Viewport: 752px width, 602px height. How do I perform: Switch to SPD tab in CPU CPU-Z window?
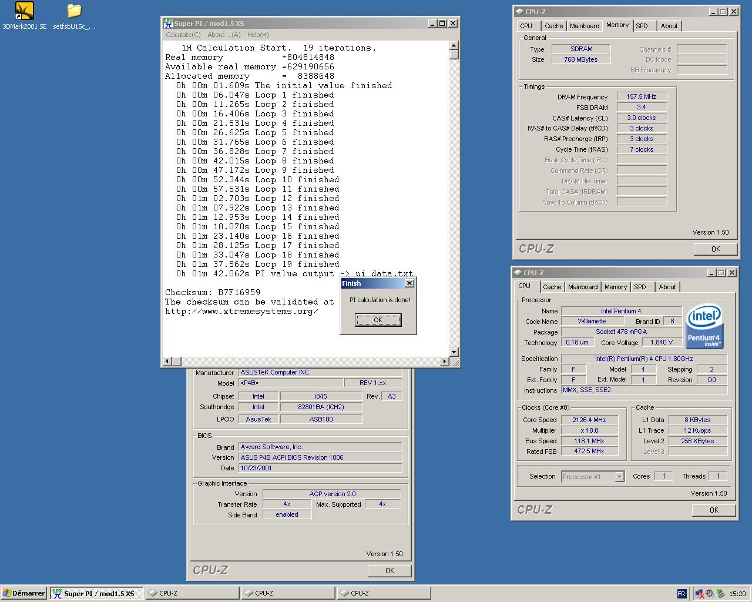640,287
